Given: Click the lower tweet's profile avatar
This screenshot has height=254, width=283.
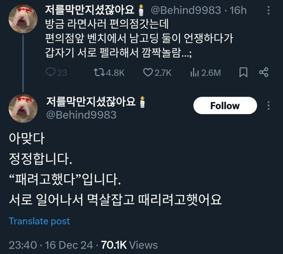Looking at the screenshot, I should coord(23,108).
